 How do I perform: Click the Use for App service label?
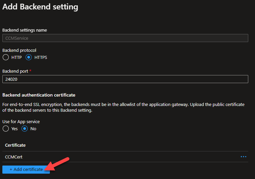point(21,122)
